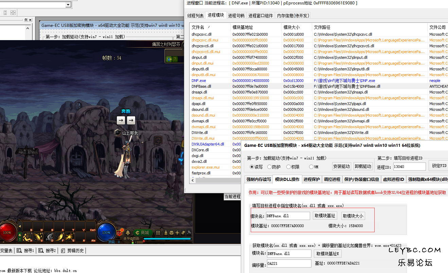Open the 商城 shop button in game
The height and width of the screenshot is (273, 448).
click(x=143, y=233)
